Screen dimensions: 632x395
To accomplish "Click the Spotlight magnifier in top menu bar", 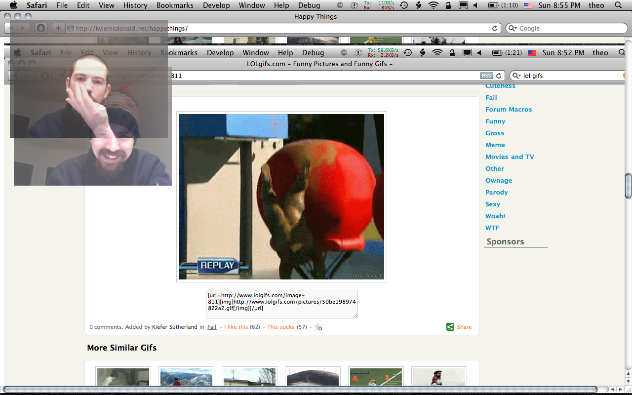I will tap(619, 5).
